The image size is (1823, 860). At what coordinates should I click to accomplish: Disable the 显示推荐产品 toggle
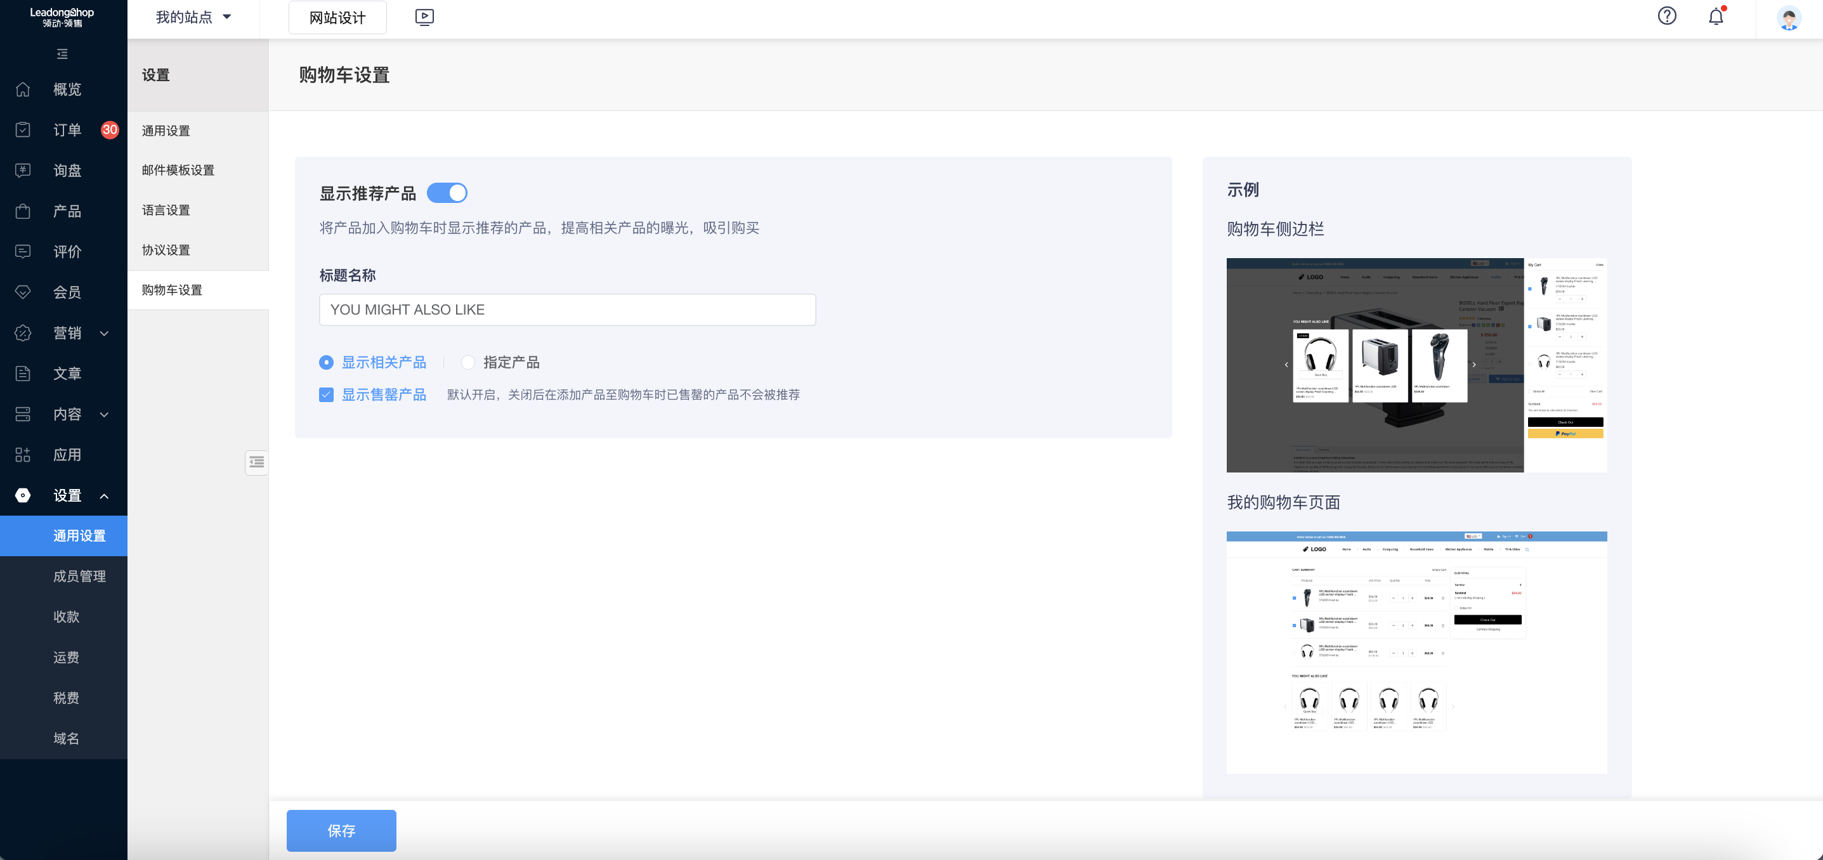(x=447, y=193)
